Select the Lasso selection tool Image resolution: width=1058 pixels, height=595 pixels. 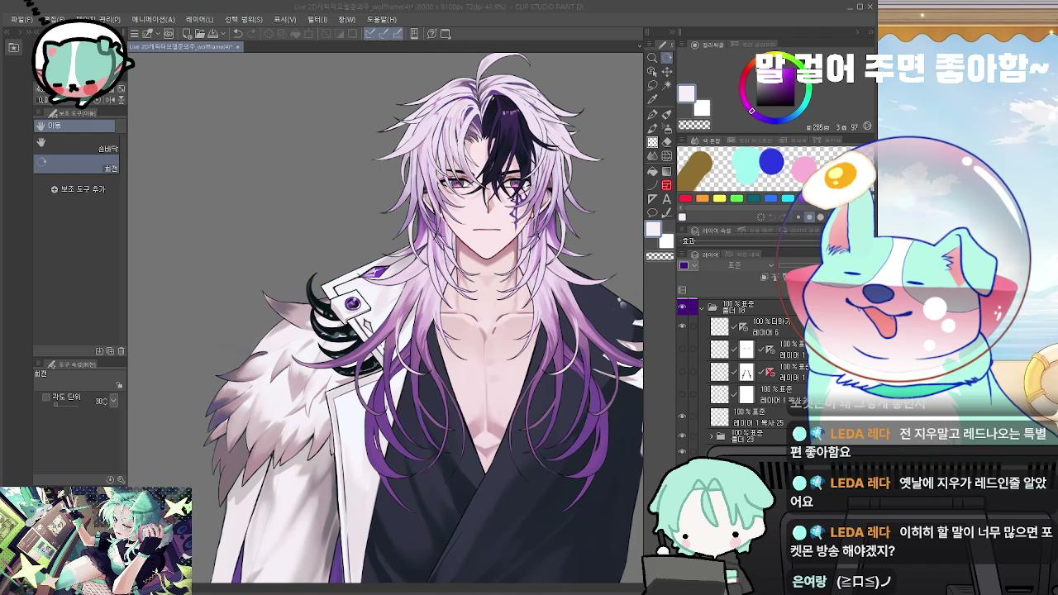tap(652, 86)
